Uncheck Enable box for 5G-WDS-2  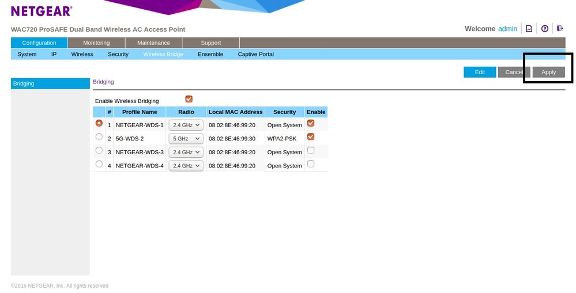(x=311, y=137)
